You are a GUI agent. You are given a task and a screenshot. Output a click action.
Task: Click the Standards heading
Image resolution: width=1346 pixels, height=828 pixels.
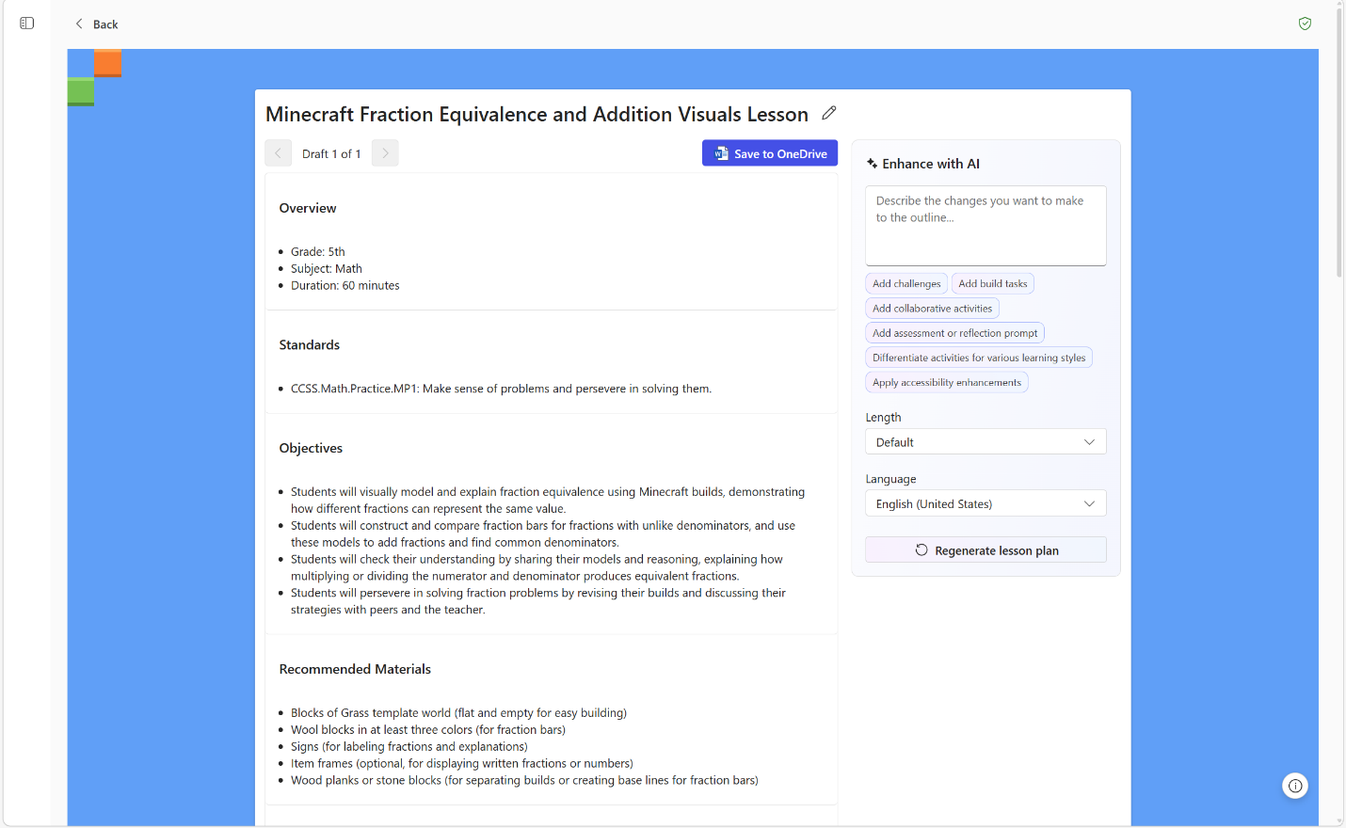coord(310,345)
